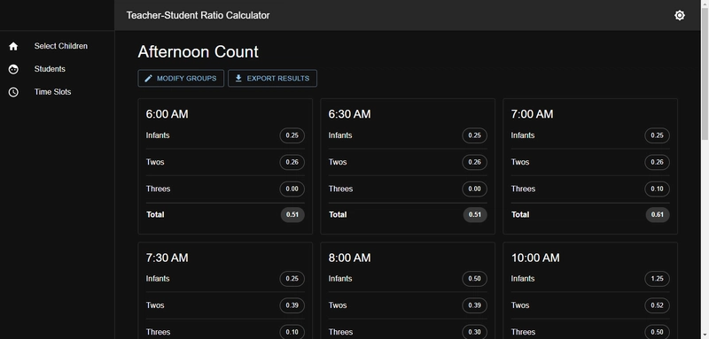The width and height of the screenshot is (709, 339).
Task: Click the 7:00 AM card title
Action: pyautogui.click(x=533, y=114)
